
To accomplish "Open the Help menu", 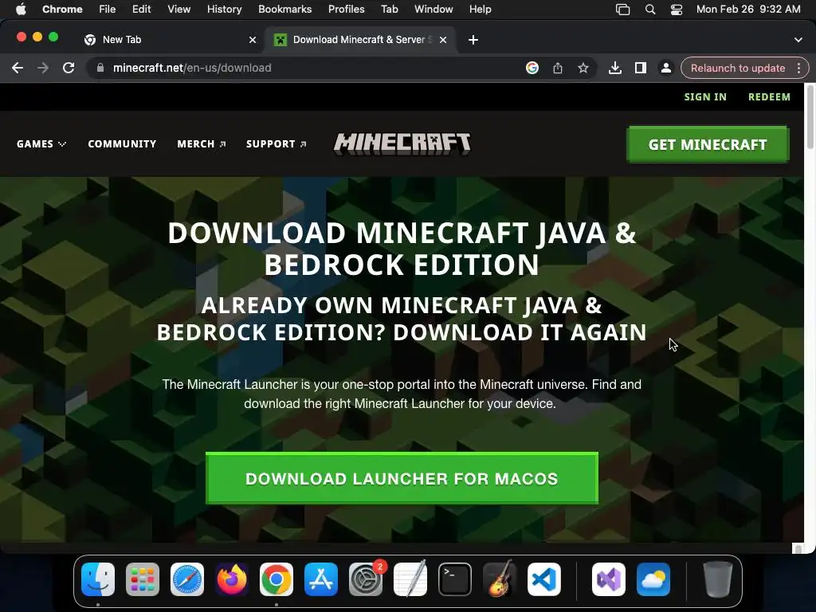I will (480, 9).
